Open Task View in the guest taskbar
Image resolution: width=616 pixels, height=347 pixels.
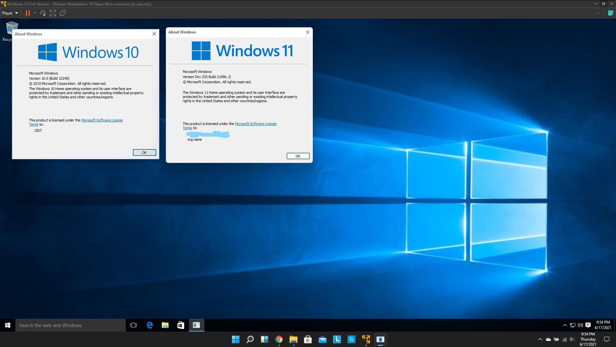[133, 325]
